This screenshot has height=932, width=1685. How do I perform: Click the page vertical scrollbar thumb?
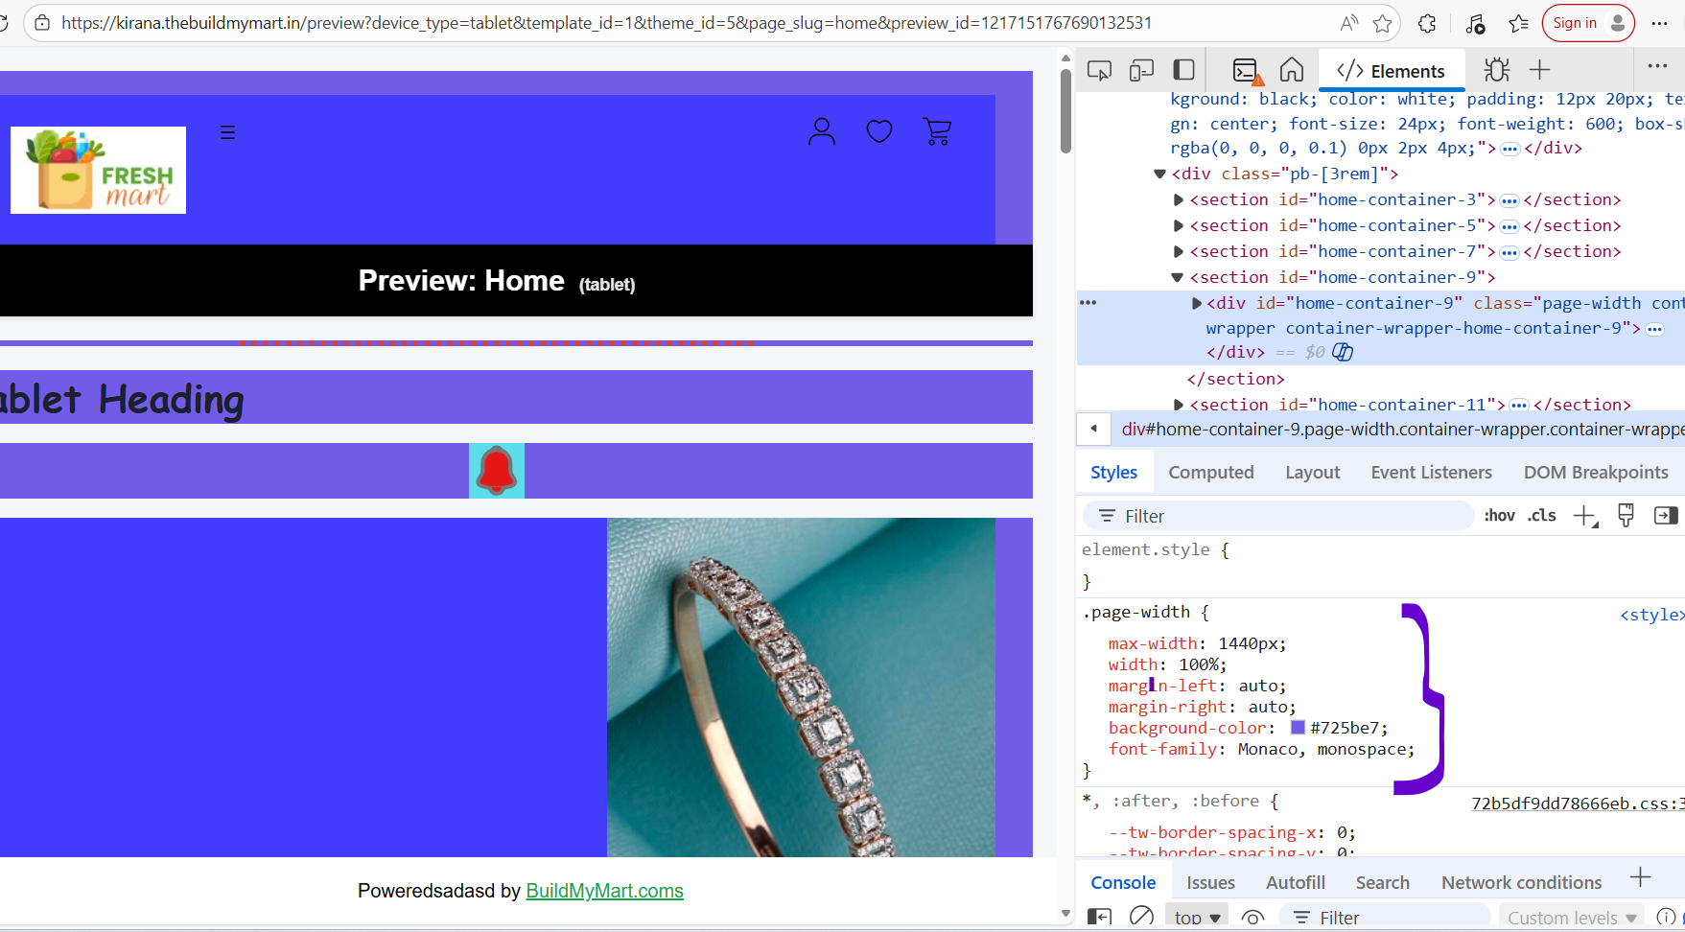(1065, 110)
